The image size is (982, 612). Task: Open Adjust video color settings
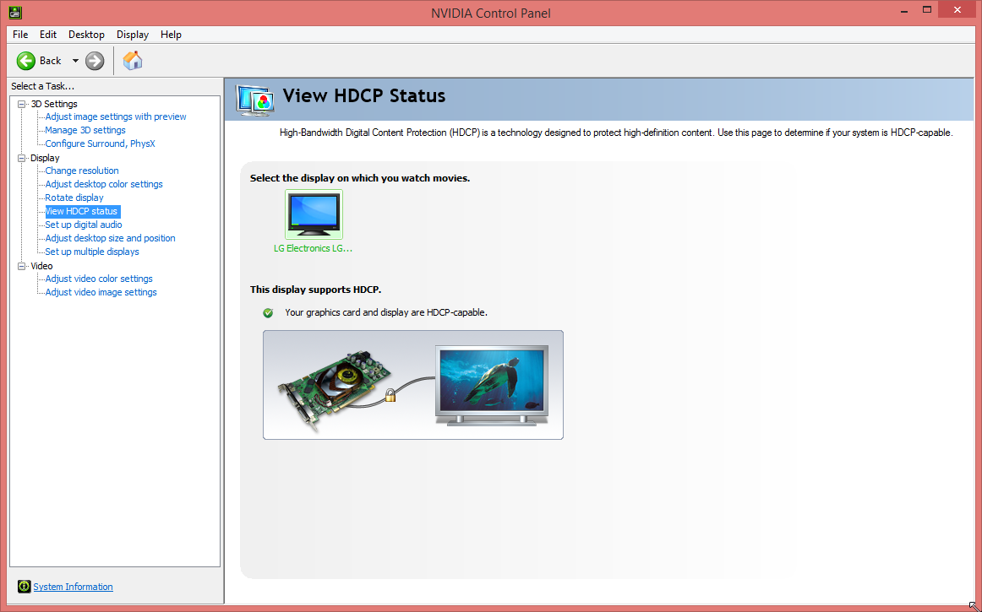click(x=98, y=279)
